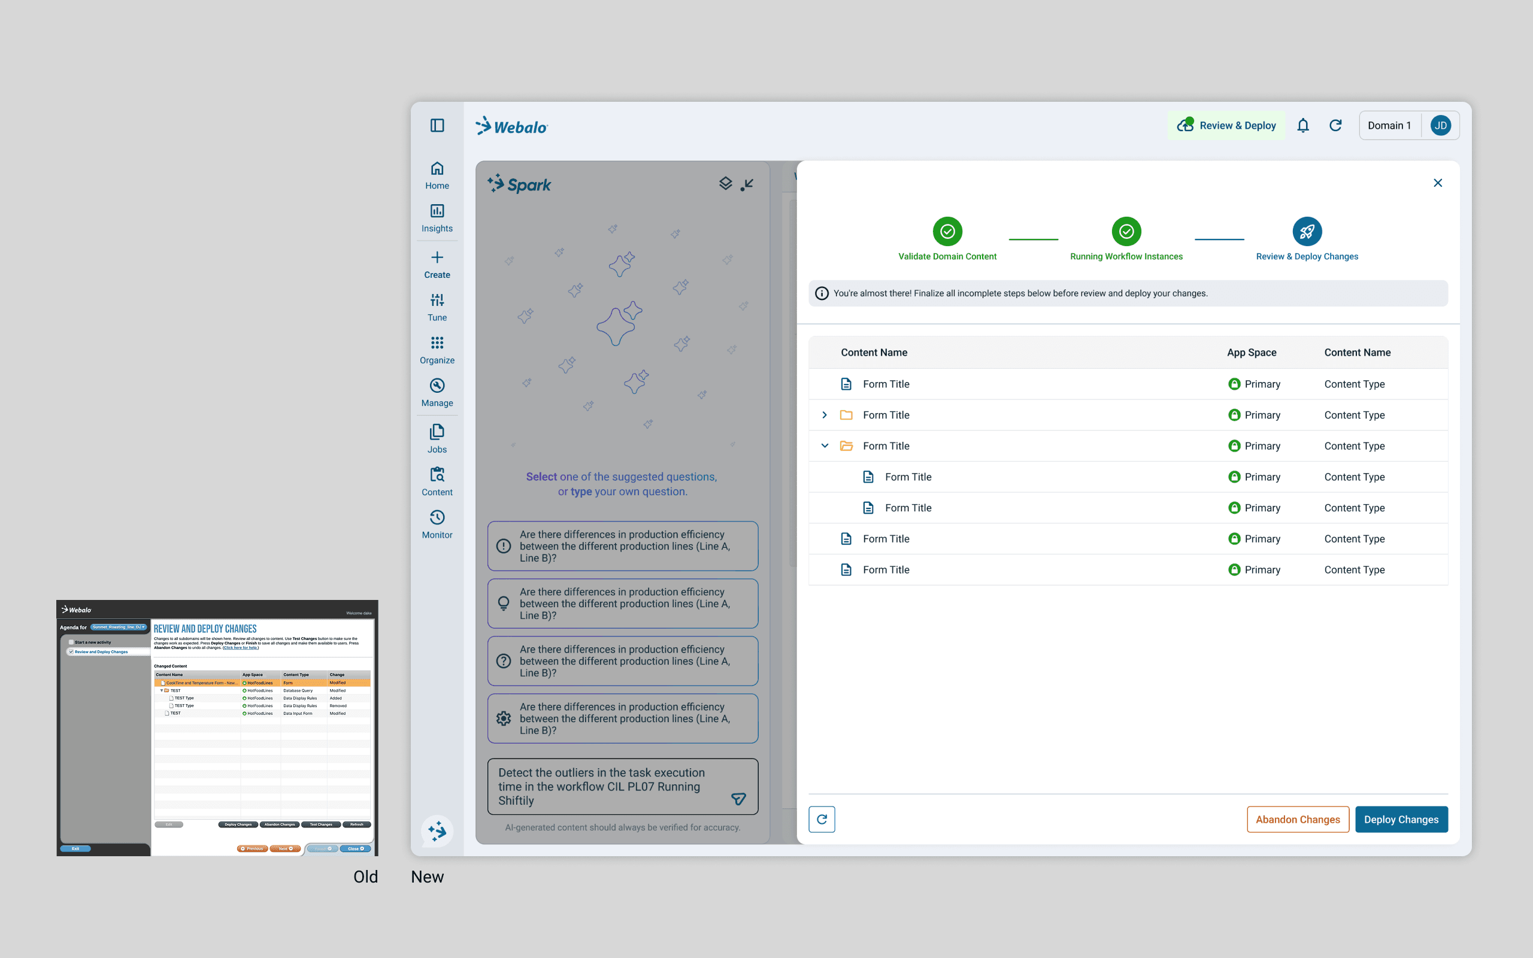Click the Spark assistant icon at sidebar bottom

pyautogui.click(x=437, y=830)
